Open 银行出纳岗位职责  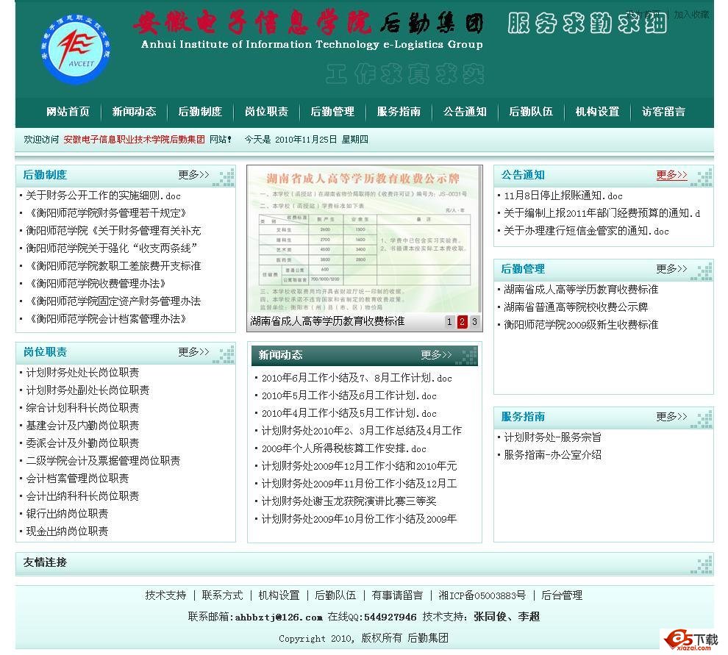click(68, 513)
